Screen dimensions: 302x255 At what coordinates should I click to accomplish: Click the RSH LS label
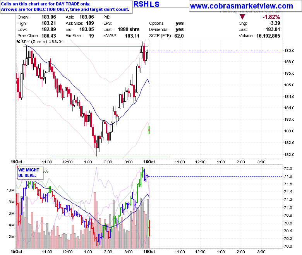click(x=146, y=4)
